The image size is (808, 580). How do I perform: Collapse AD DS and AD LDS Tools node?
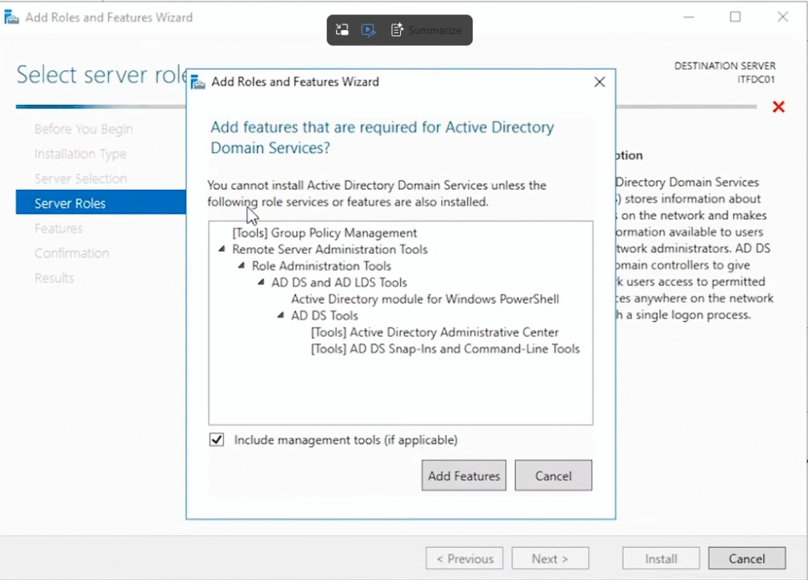(260, 282)
